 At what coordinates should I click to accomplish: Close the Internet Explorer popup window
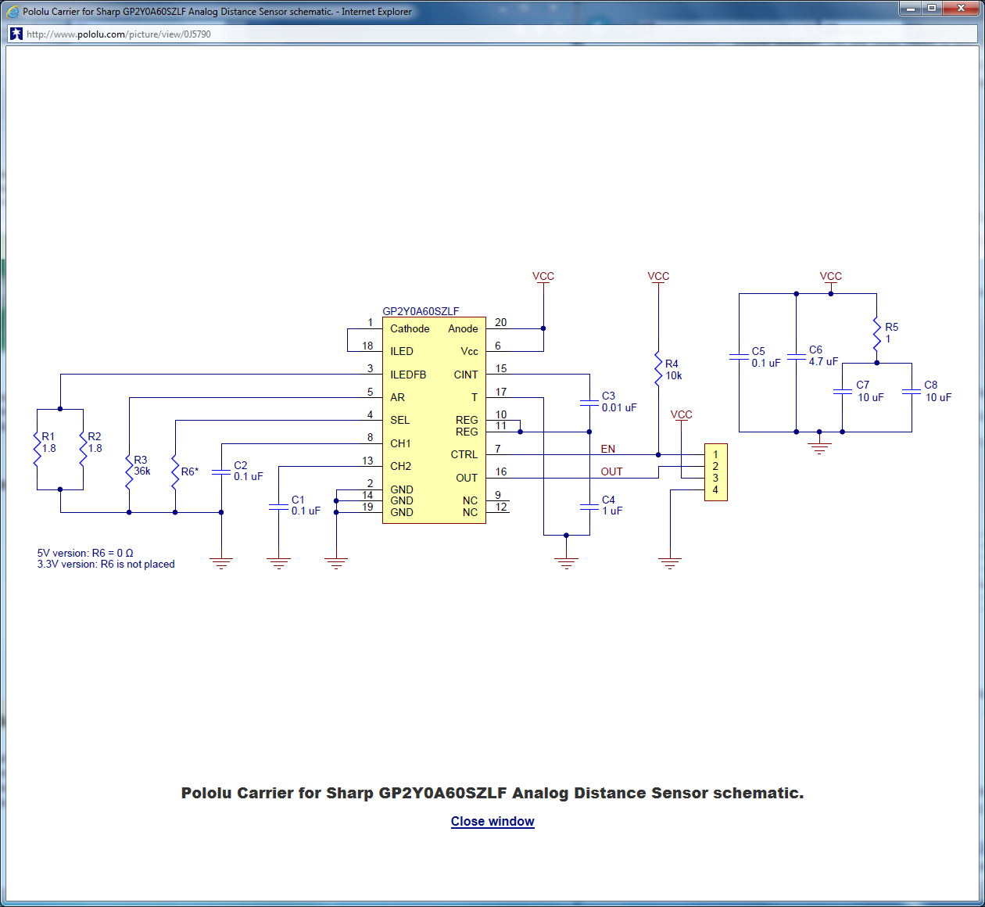961,9
